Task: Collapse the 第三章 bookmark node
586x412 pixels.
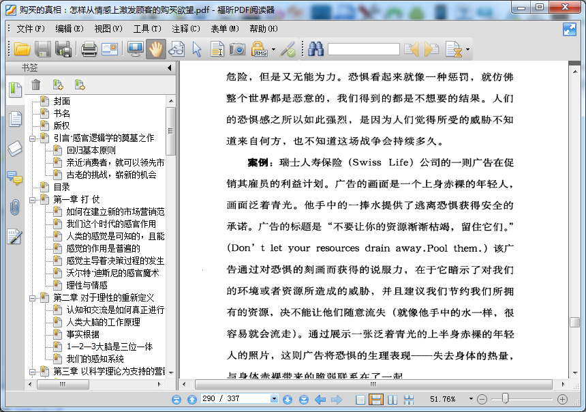Action: 33,372
